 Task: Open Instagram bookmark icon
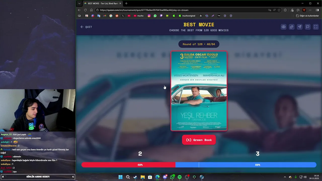(149, 16)
